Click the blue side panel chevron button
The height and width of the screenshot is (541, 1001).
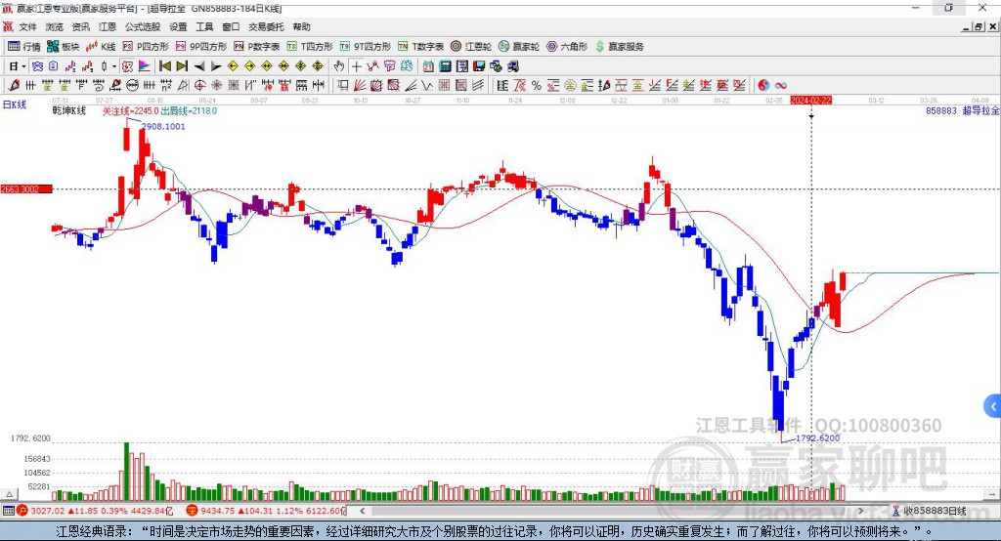[993, 406]
